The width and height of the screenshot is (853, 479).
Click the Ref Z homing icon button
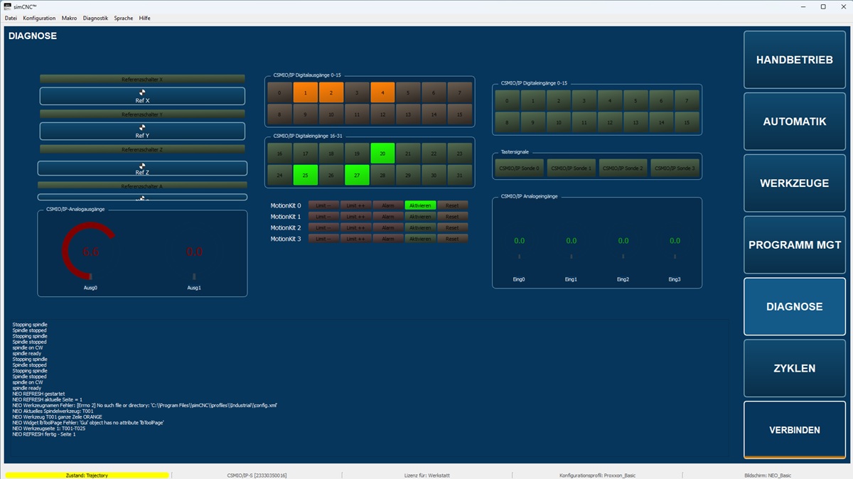[142, 168]
